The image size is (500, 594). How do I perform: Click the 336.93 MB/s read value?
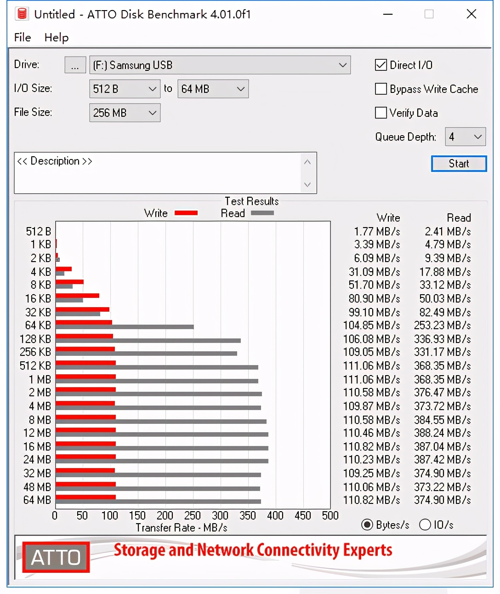(443, 339)
